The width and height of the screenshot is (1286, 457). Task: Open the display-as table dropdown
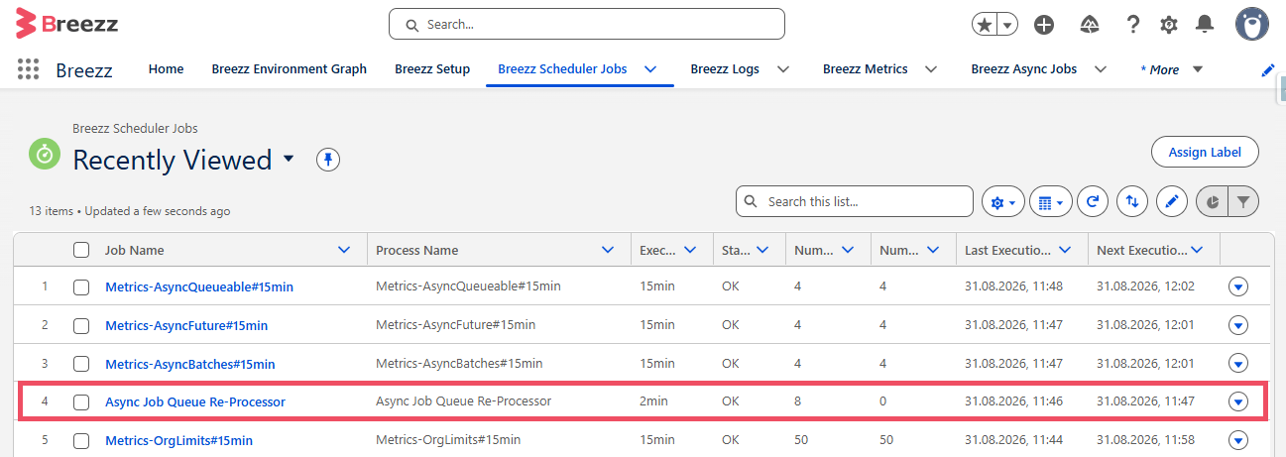[x=1050, y=202]
